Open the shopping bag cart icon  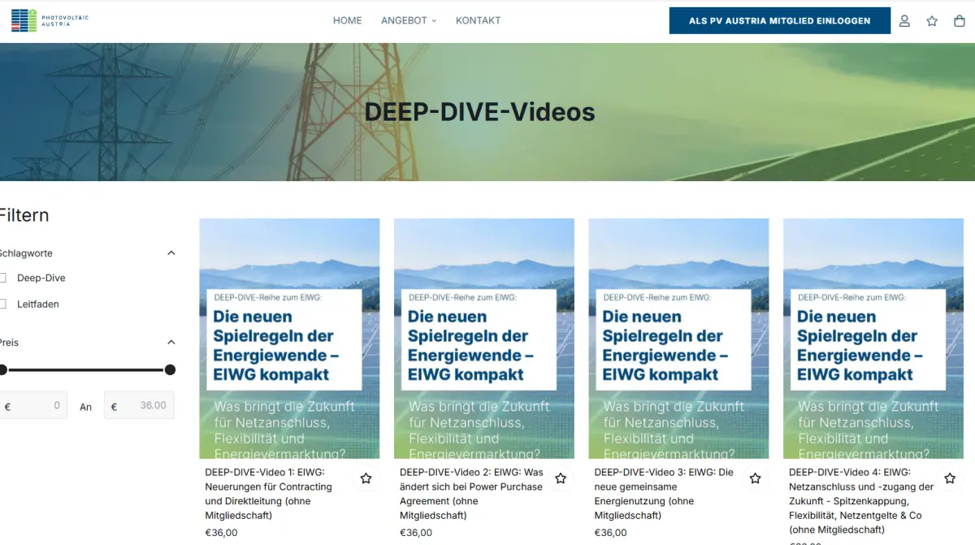960,21
